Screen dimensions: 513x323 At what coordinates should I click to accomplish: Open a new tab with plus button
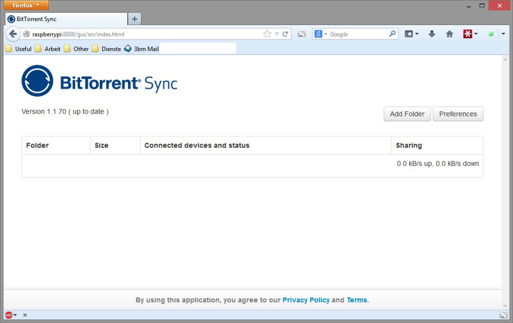click(134, 19)
